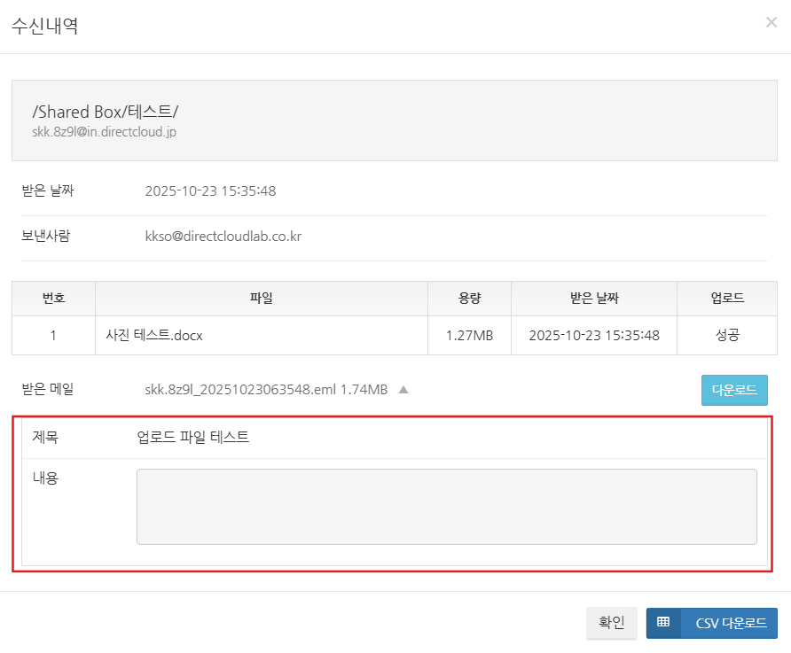
Task: Click the 받은 날짜 table column header
Action: coord(593,299)
